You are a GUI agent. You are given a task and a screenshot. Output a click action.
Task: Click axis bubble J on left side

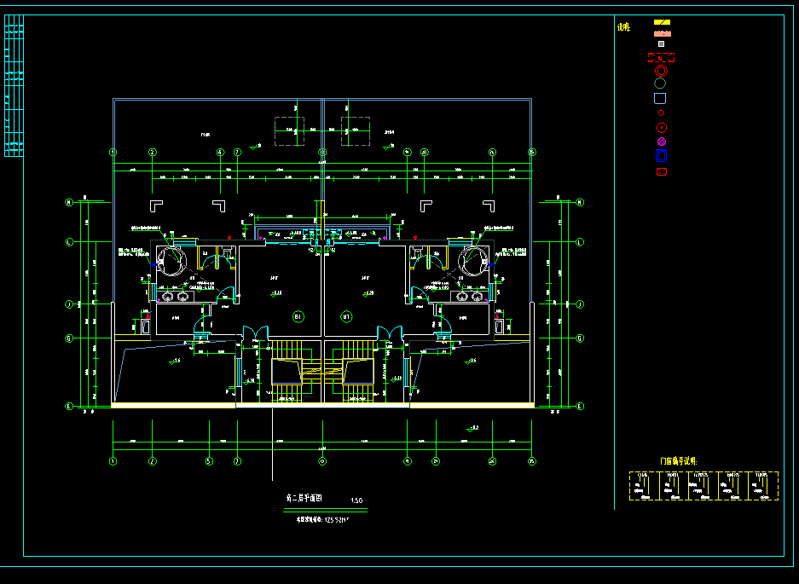click(x=69, y=304)
